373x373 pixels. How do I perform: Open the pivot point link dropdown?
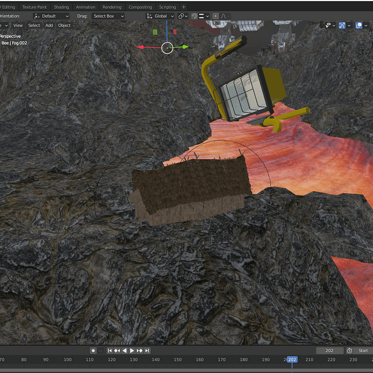point(183,16)
